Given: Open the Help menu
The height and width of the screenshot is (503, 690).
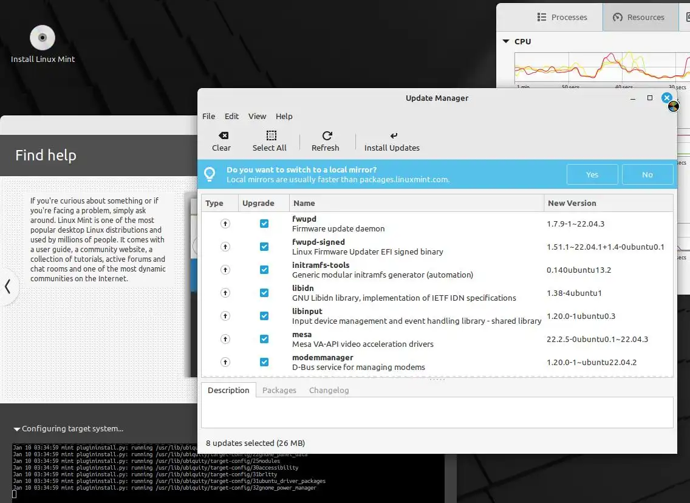Looking at the screenshot, I should click(x=284, y=116).
